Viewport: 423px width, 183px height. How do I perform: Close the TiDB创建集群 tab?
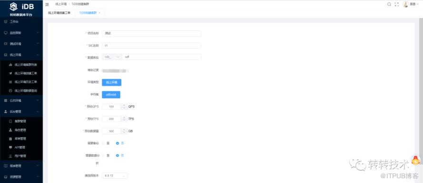(99, 13)
